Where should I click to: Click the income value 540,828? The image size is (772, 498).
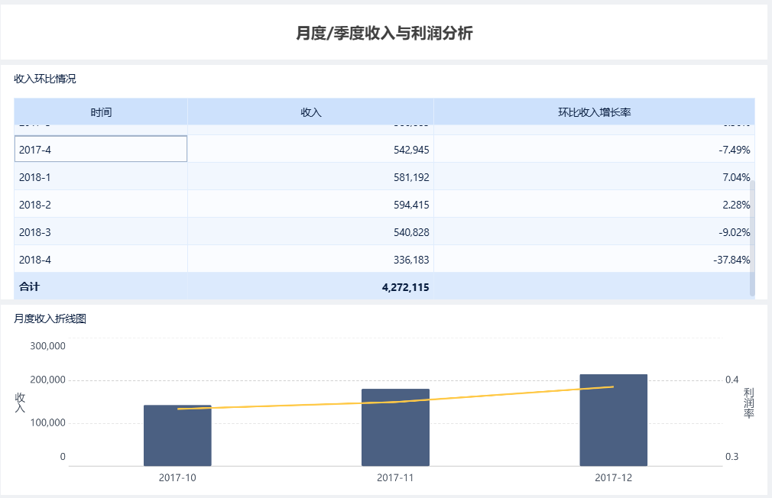coord(411,232)
